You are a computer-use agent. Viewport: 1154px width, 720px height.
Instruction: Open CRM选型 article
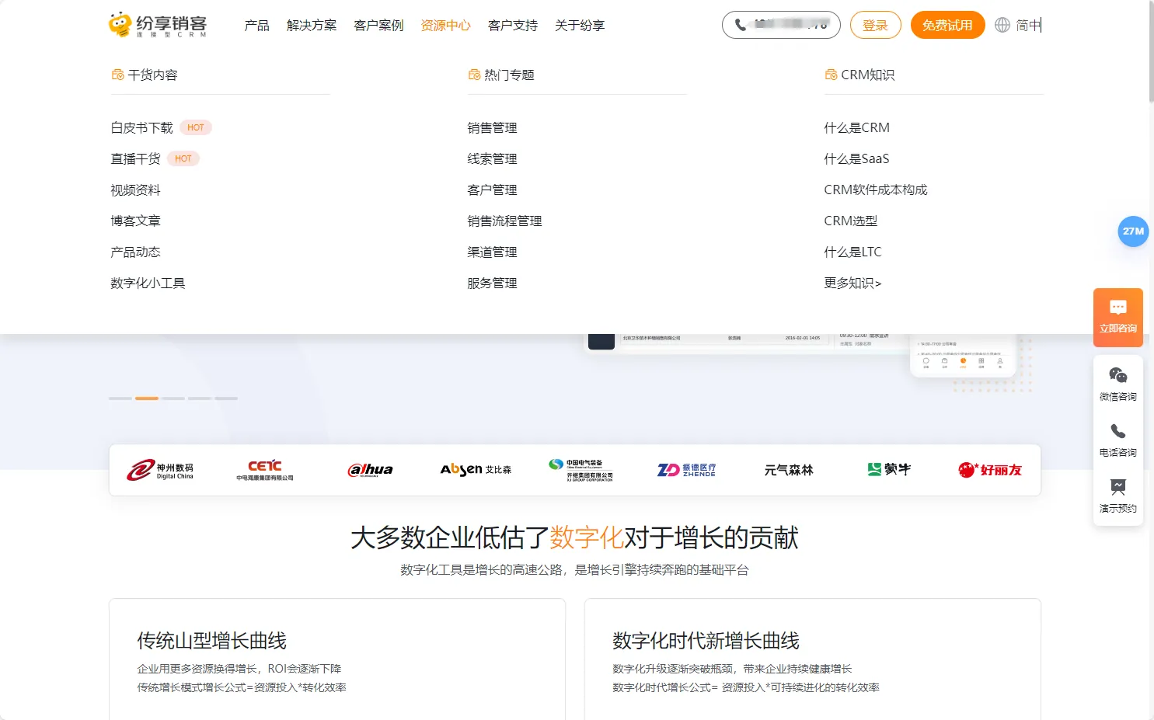click(850, 221)
